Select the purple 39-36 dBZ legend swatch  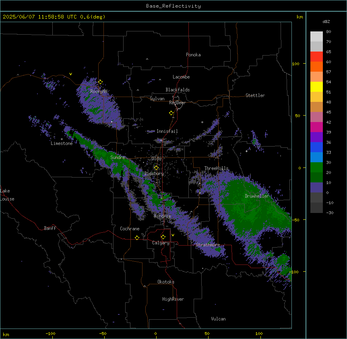pos(316,137)
